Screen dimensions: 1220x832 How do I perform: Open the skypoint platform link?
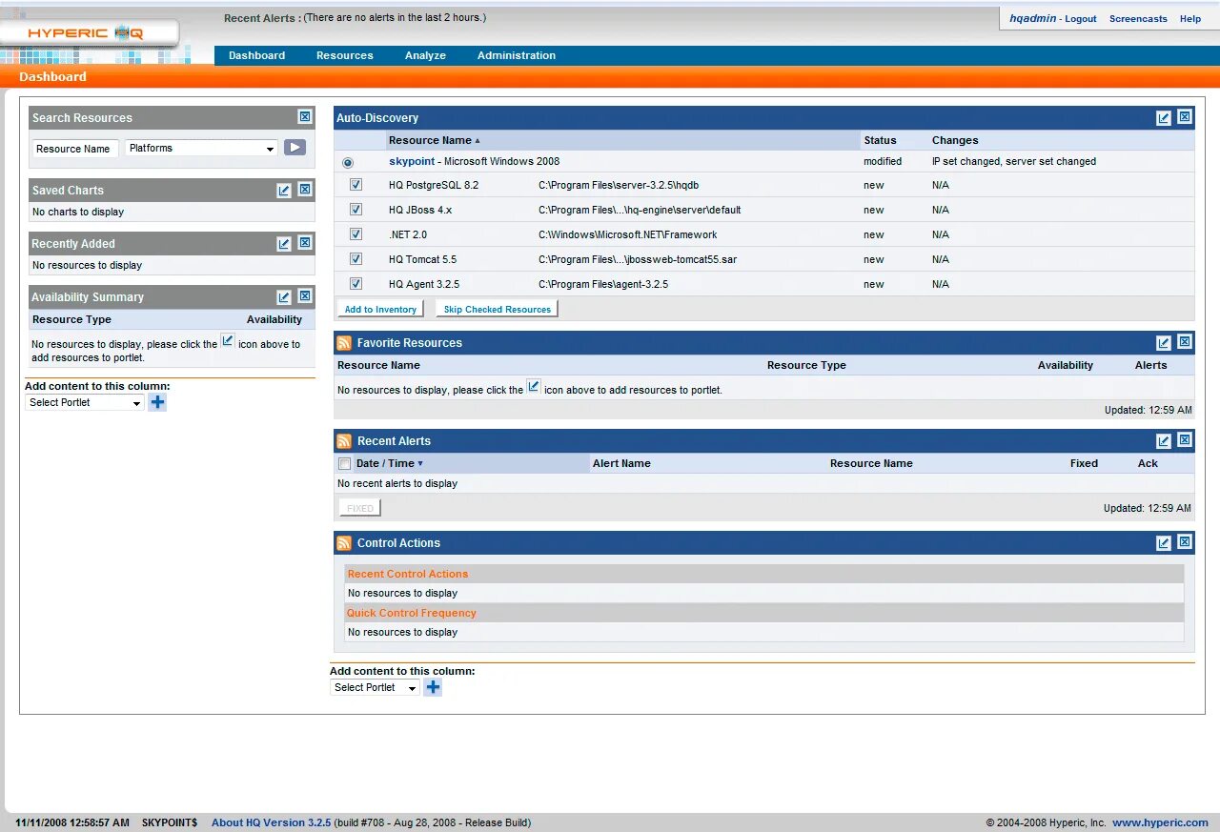point(412,161)
